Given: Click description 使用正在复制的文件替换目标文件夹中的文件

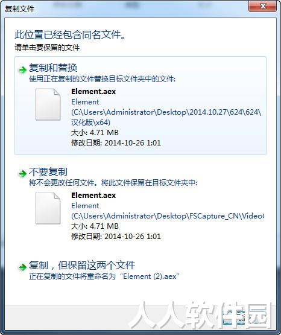Looking at the screenshot, I should [x=102, y=79].
